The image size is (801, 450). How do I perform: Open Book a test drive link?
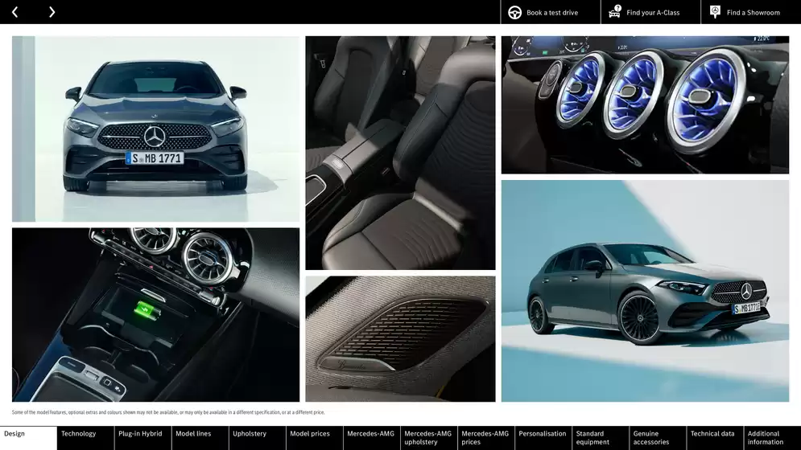click(551, 12)
